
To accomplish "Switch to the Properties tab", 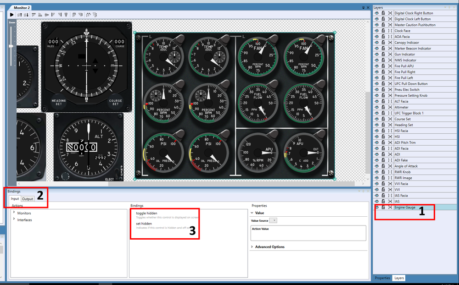I will [382, 278].
